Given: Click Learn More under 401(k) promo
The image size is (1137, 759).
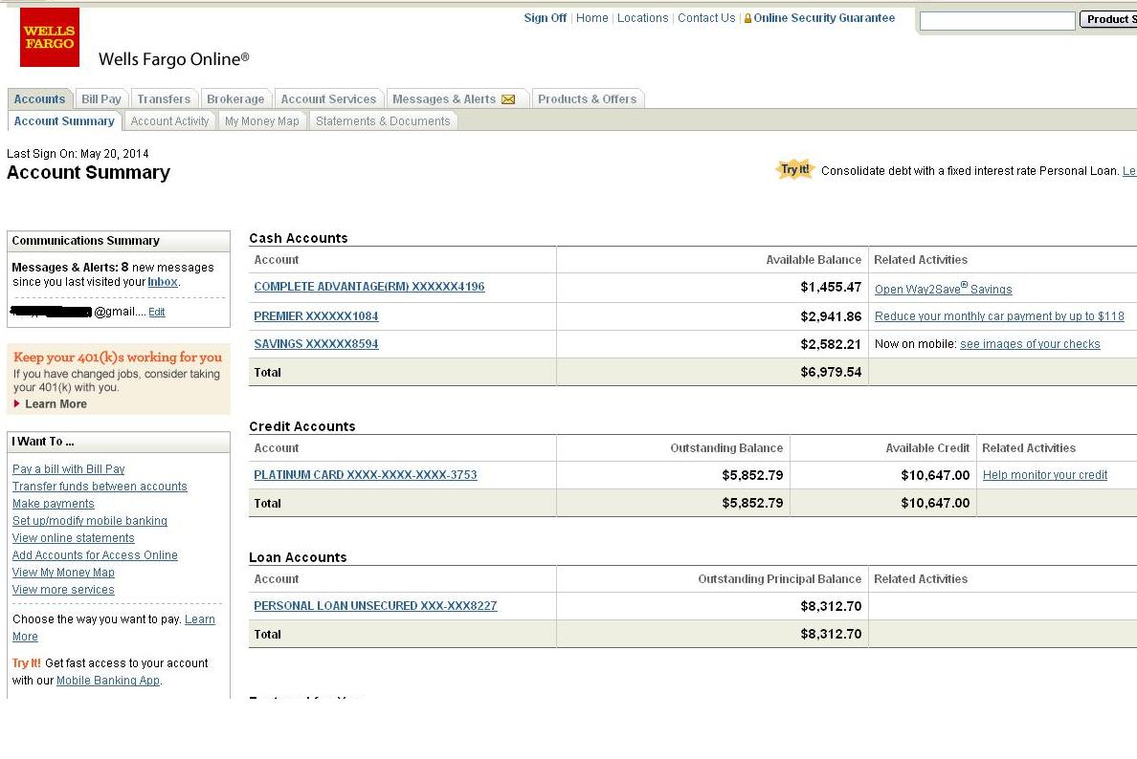Looking at the screenshot, I should click(56, 404).
